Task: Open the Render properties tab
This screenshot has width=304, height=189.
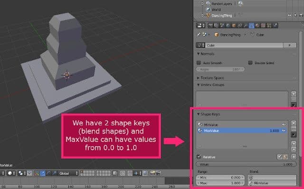Action: pyautogui.click(x=211, y=25)
